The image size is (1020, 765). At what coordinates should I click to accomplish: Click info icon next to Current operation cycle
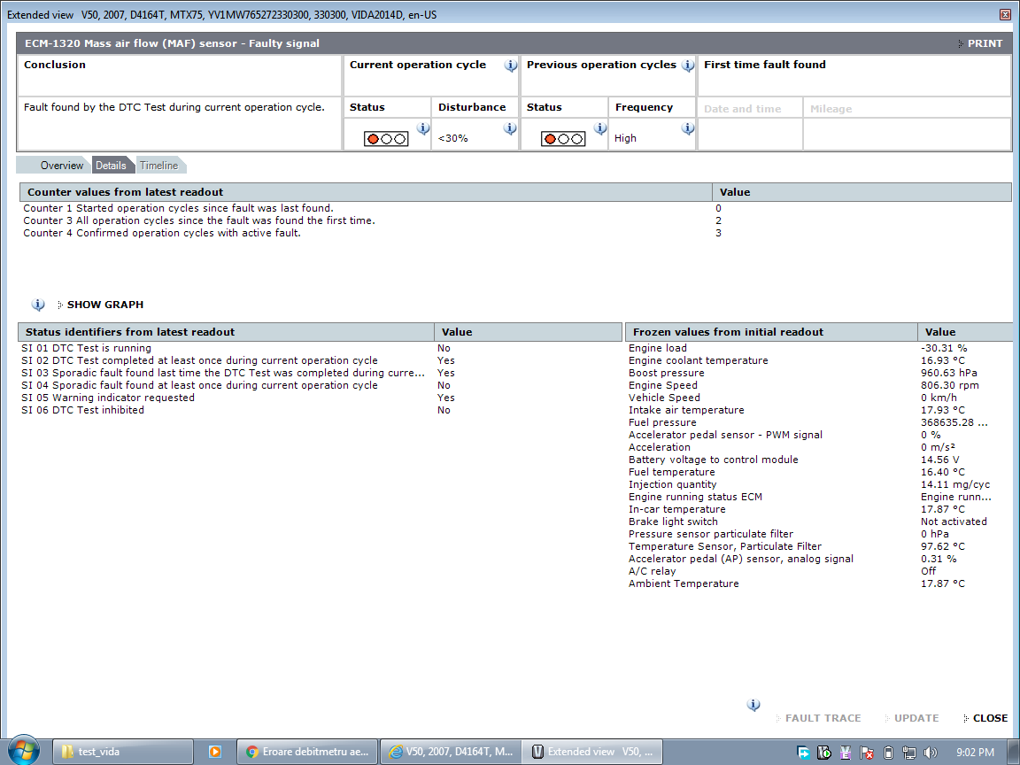[511, 66]
